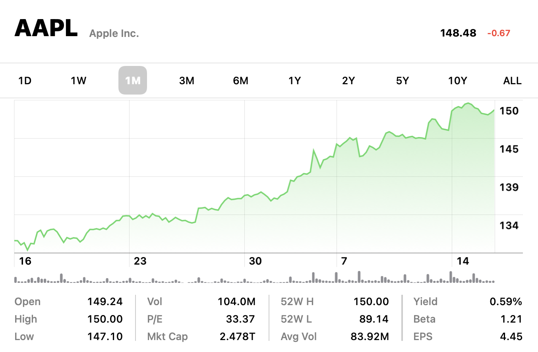Open the 6M chart range

pyautogui.click(x=240, y=81)
